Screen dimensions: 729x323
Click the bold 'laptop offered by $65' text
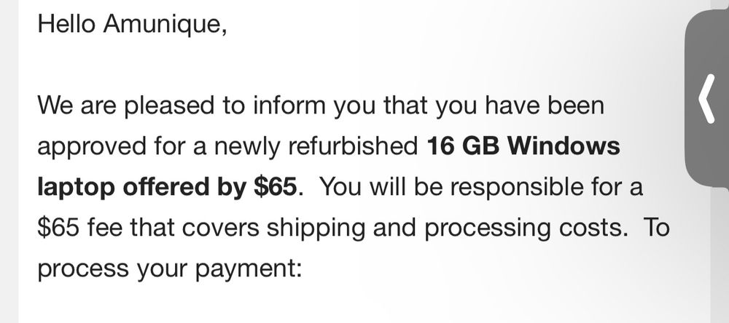[167, 187]
